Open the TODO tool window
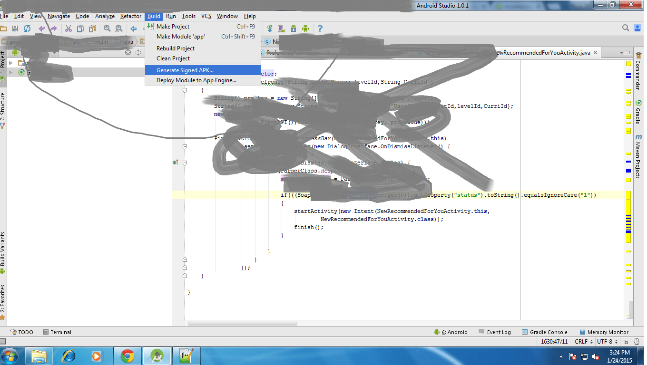647x365 pixels. 22,332
